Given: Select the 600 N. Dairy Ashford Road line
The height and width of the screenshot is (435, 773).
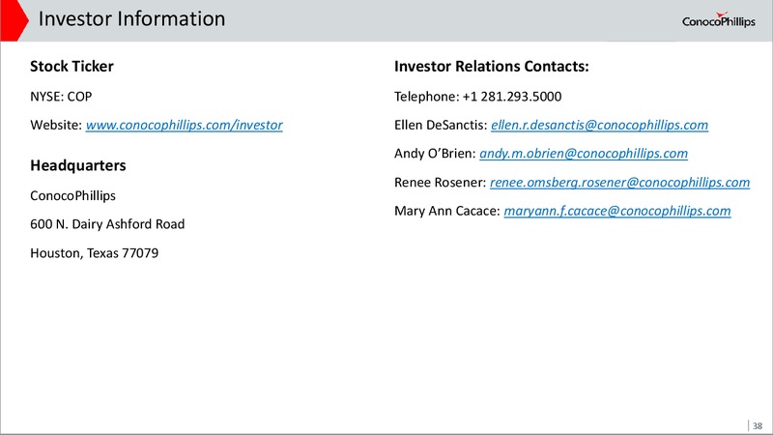Looking at the screenshot, I should point(107,224).
